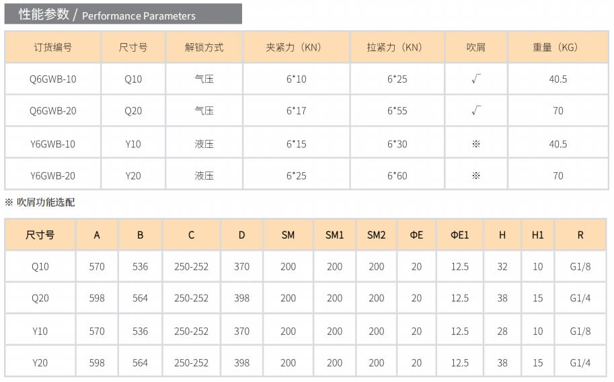The height and width of the screenshot is (382, 614).
Task: Click the ΦE1 header in dimensions table
Action: click(x=460, y=235)
